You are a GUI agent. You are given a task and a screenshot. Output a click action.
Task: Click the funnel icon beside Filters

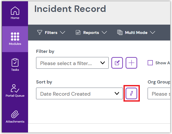point(40,32)
